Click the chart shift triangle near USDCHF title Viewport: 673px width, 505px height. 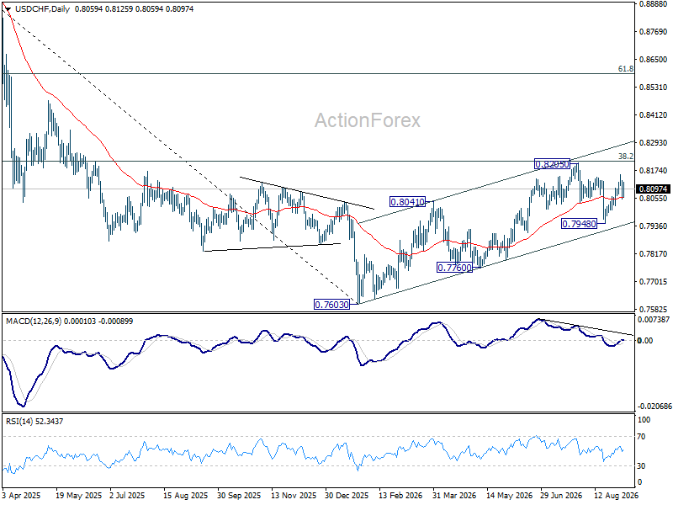8,8
